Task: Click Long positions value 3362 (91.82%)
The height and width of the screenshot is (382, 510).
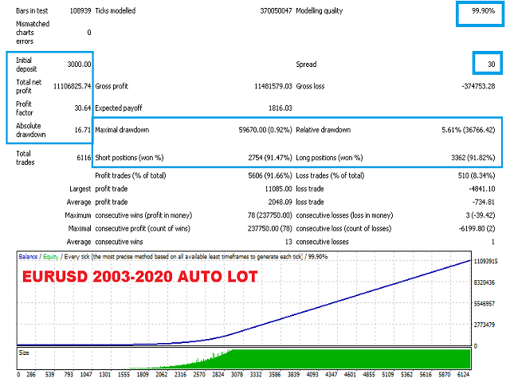Action: pos(473,158)
